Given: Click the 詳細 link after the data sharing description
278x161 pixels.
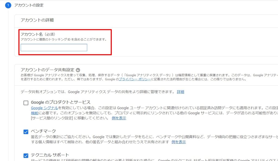Looking at the screenshot, I should coord(181,92).
